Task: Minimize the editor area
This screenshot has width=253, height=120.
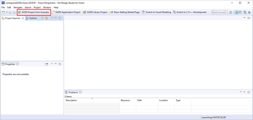Action: [244, 18]
